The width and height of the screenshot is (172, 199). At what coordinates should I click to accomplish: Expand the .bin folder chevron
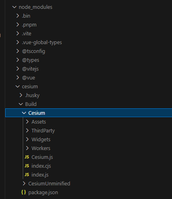[x=18, y=16]
